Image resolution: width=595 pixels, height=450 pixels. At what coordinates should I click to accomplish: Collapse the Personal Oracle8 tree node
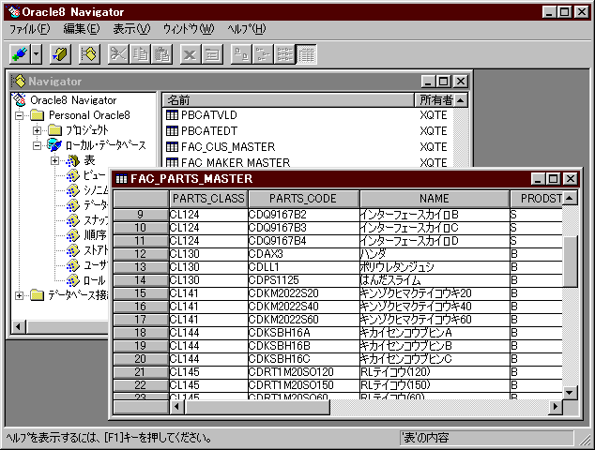point(19,115)
